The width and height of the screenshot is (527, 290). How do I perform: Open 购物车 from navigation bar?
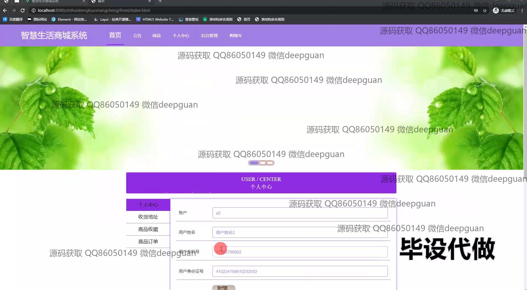pos(236,36)
